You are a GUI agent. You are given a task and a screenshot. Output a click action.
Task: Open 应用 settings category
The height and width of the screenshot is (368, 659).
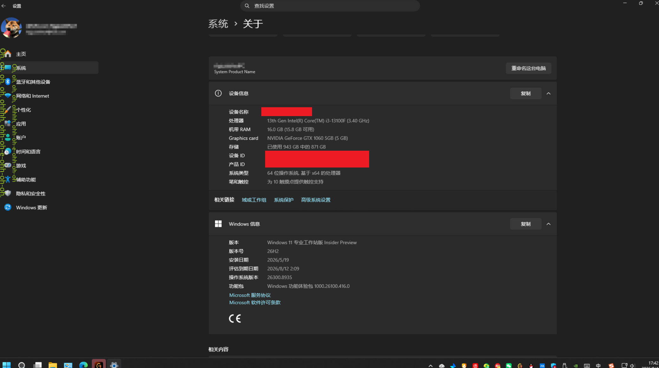point(49,124)
